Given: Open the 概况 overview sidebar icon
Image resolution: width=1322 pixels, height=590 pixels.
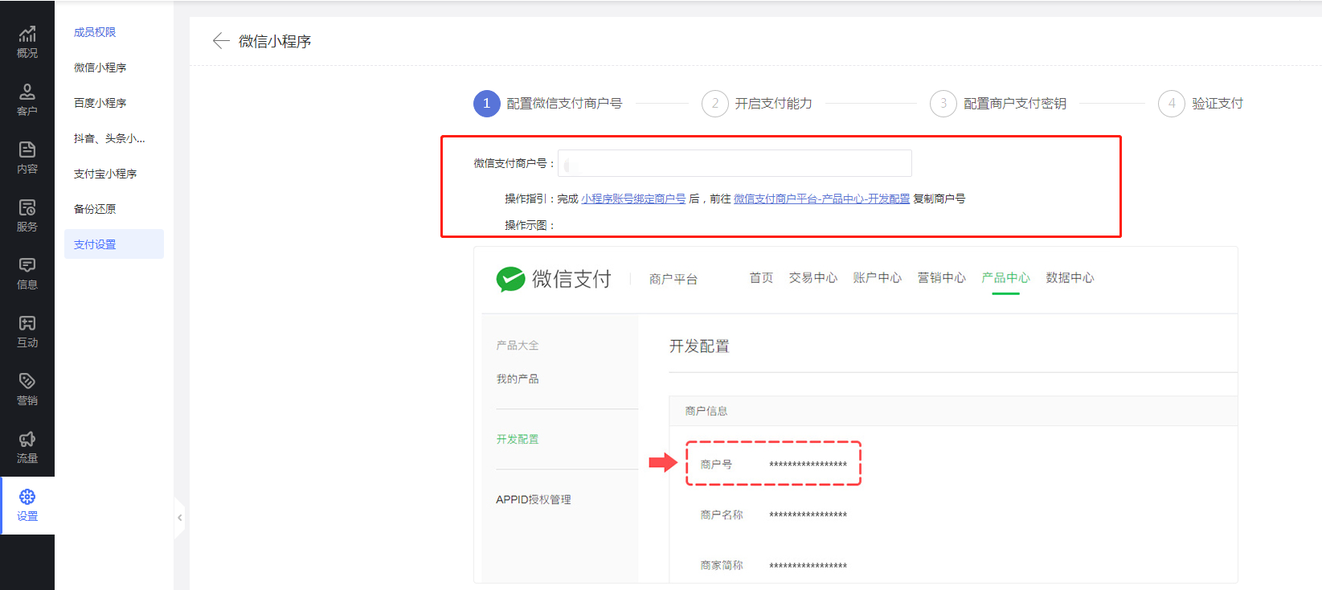Looking at the screenshot, I should (27, 42).
